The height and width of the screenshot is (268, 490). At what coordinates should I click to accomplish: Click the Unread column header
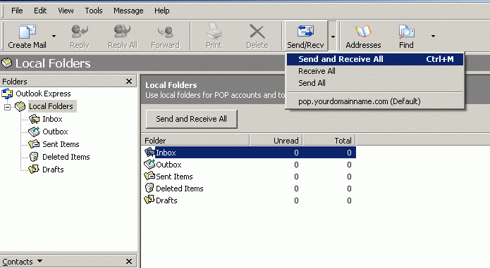[276, 141]
